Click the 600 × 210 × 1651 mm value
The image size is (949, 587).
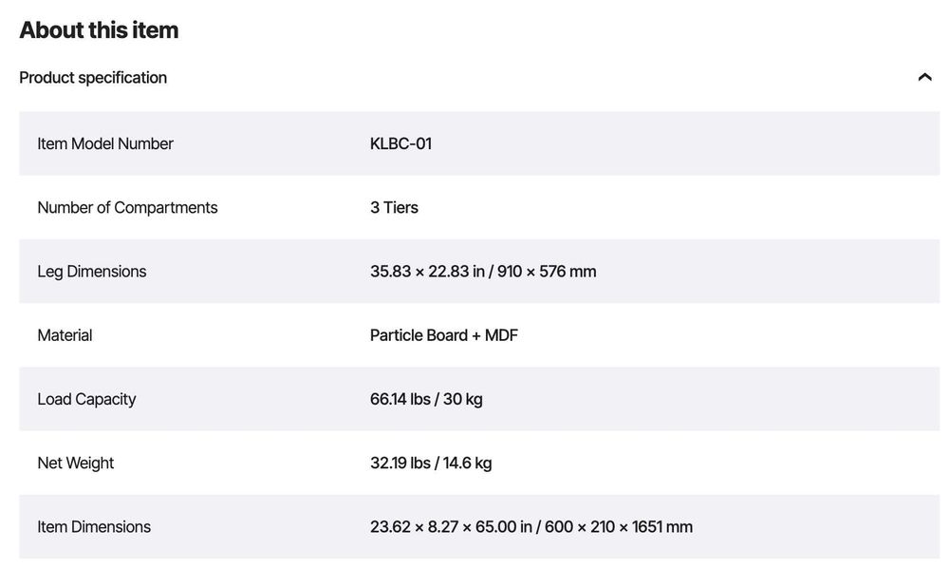[x=619, y=527]
